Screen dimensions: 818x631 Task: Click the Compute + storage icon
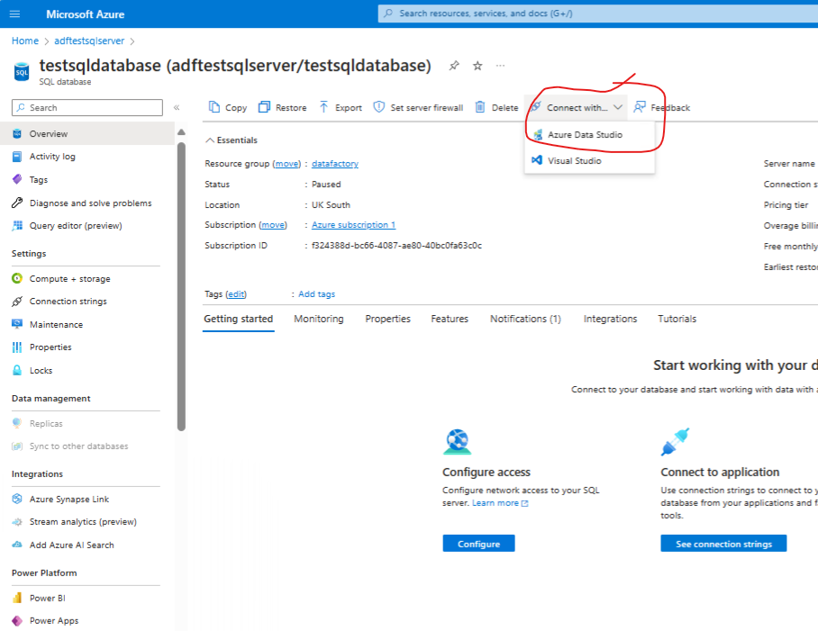coord(17,278)
